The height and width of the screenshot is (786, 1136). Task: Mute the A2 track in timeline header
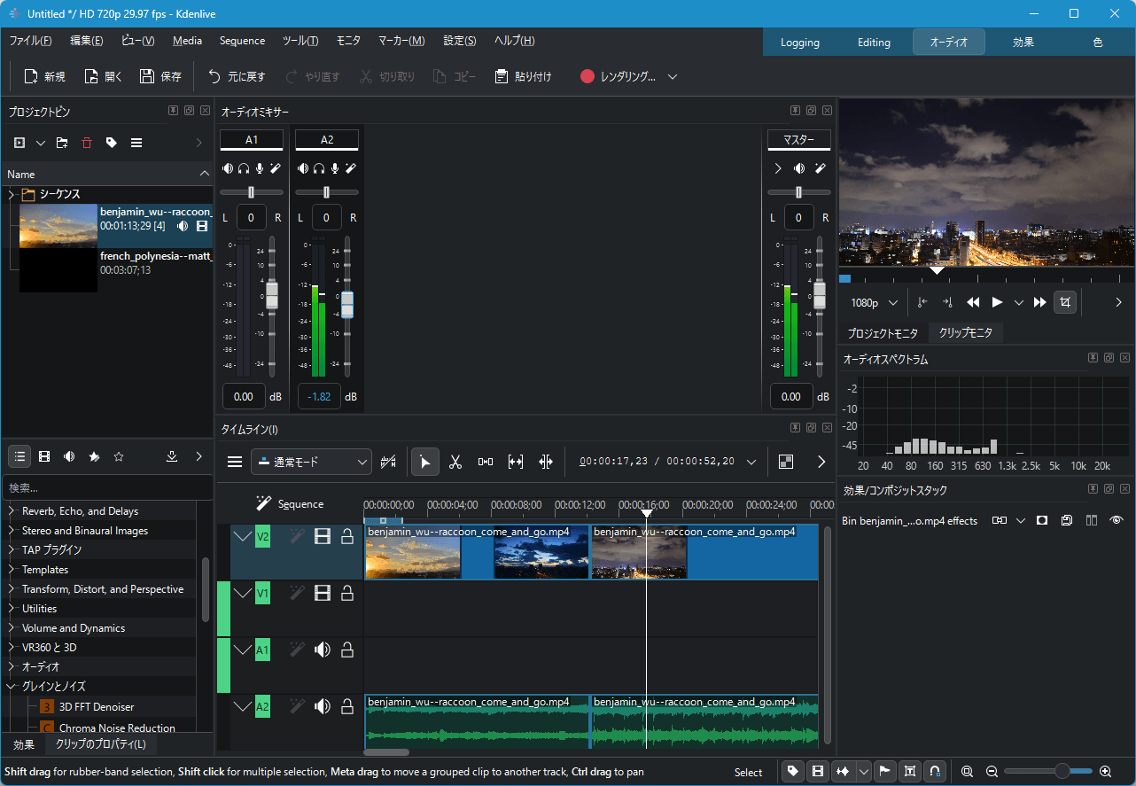click(323, 706)
